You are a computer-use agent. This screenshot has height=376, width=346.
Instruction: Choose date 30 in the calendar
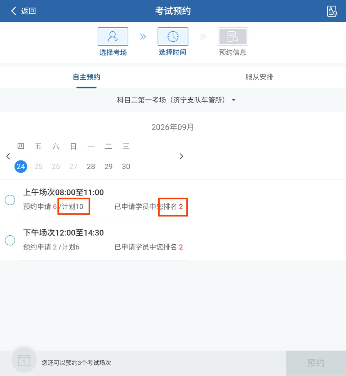(x=126, y=167)
